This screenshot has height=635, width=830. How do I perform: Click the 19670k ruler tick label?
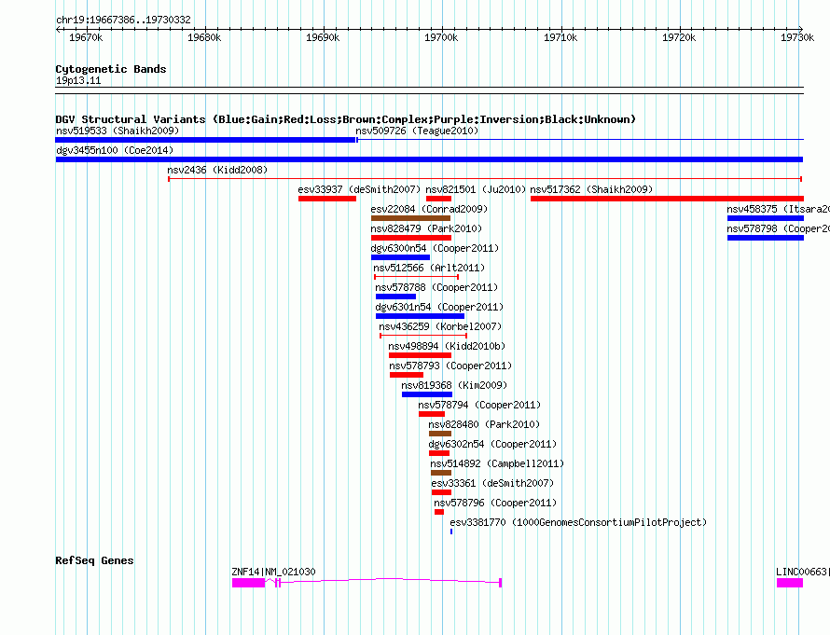pyautogui.click(x=86, y=37)
